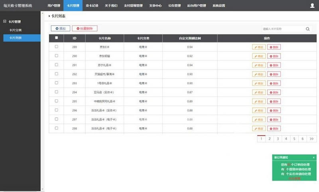Click the red view link in notification

[294, 178]
